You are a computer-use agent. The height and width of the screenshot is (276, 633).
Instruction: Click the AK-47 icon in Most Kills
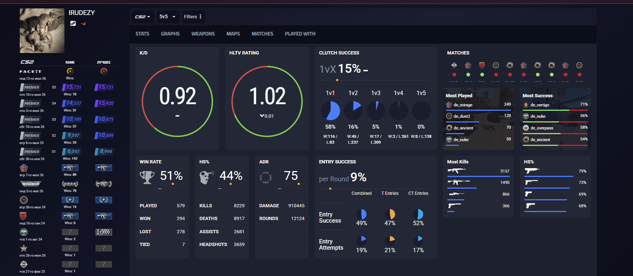(x=456, y=170)
